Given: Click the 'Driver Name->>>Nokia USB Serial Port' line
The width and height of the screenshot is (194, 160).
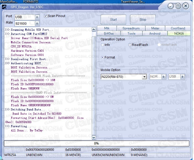Looking at the screenshot, I should pyautogui.click(x=39, y=38).
